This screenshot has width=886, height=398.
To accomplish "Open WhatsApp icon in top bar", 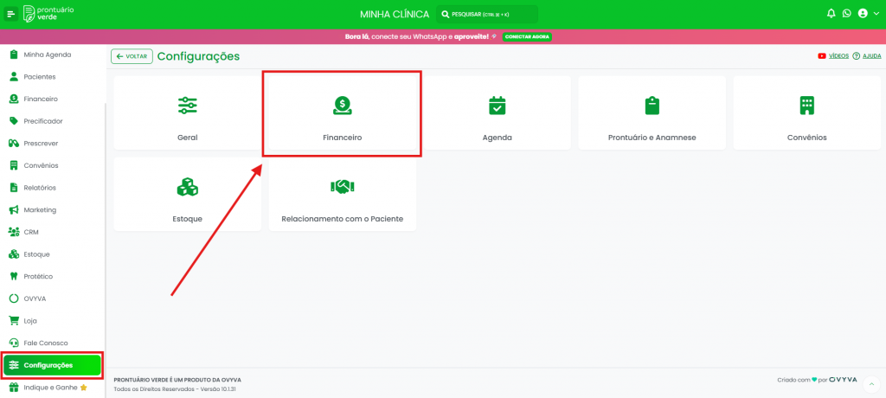I will [x=847, y=14].
